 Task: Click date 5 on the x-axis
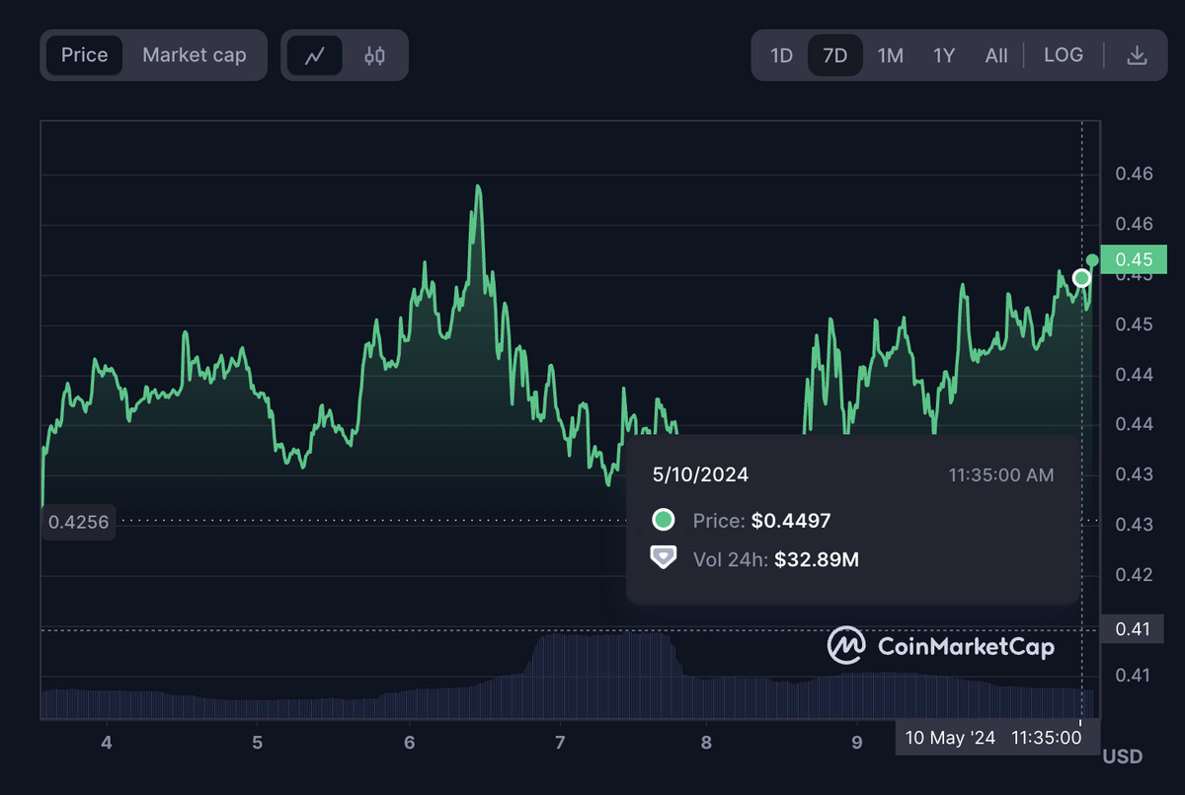(x=257, y=742)
